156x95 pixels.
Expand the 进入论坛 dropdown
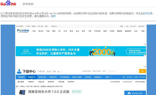133,26
